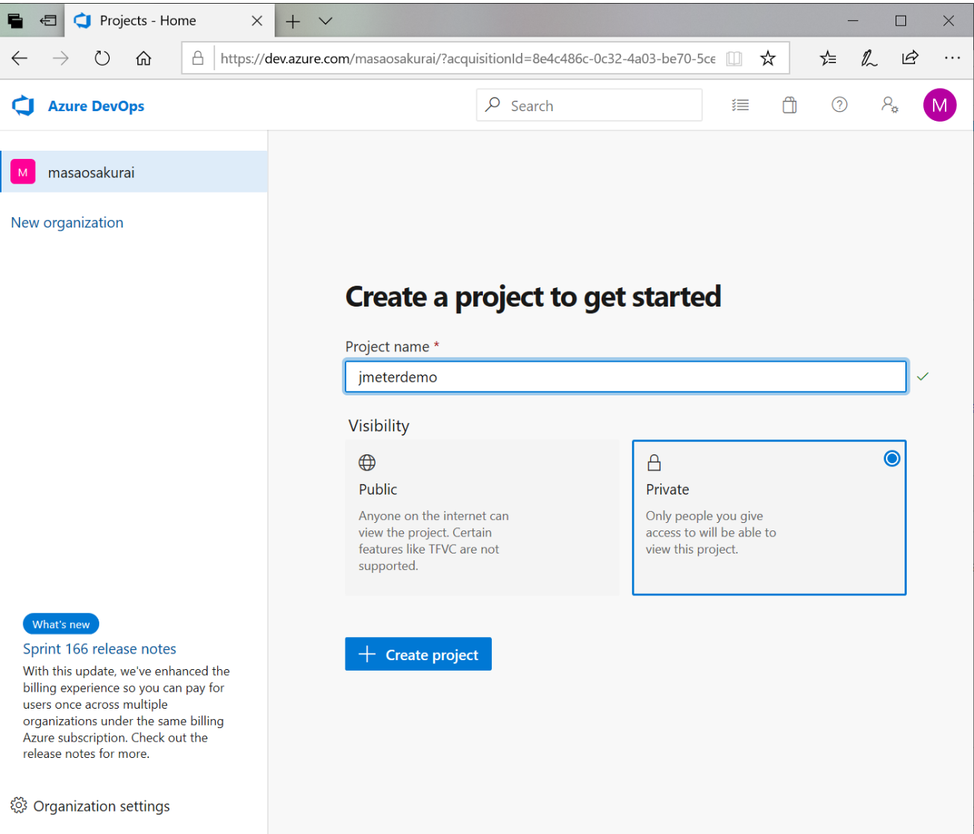Open the User settings icon

889,105
